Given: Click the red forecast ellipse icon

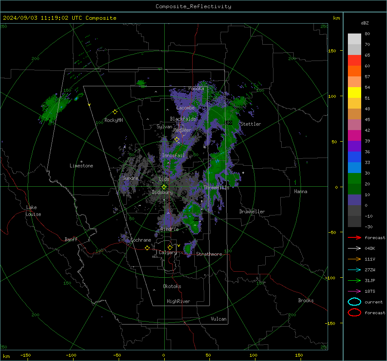Looking at the screenshot, I should [354, 312].
